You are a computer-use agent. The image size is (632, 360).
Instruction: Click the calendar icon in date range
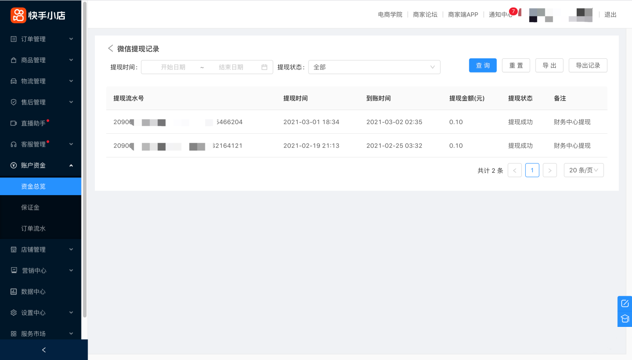(264, 67)
